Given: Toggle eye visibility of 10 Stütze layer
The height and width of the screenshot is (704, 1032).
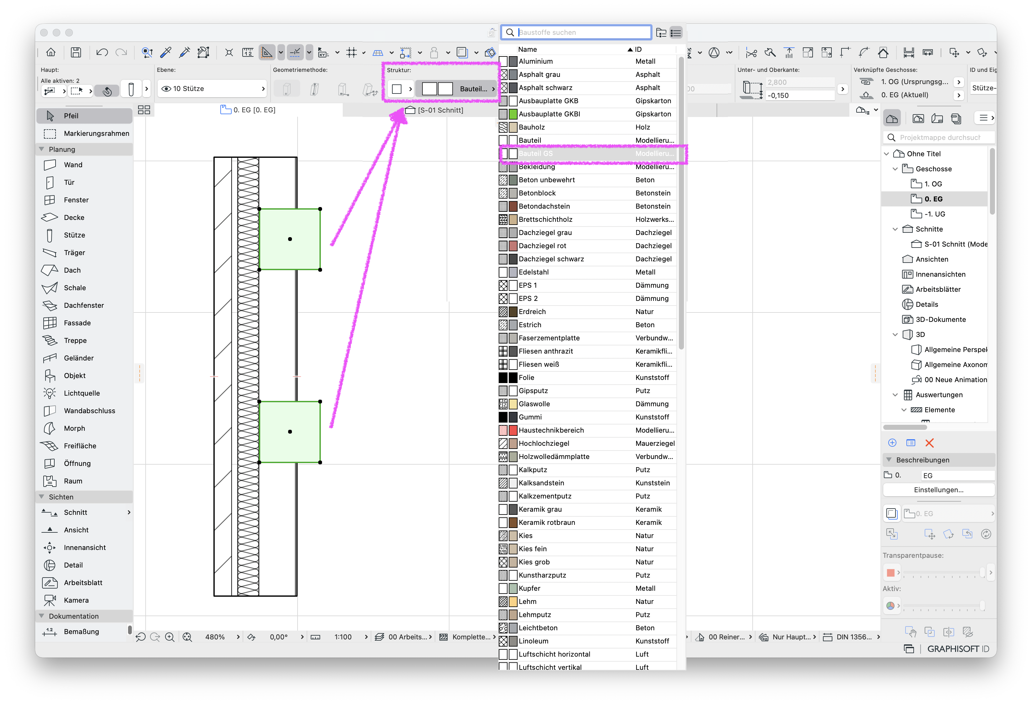Looking at the screenshot, I should [166, 89].
